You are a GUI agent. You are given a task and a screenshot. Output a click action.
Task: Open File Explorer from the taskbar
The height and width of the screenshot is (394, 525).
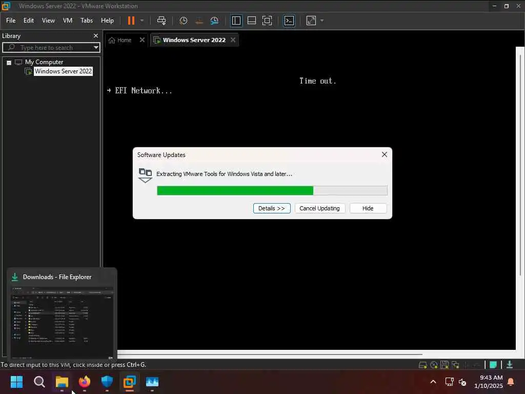[x=62, y=382]
